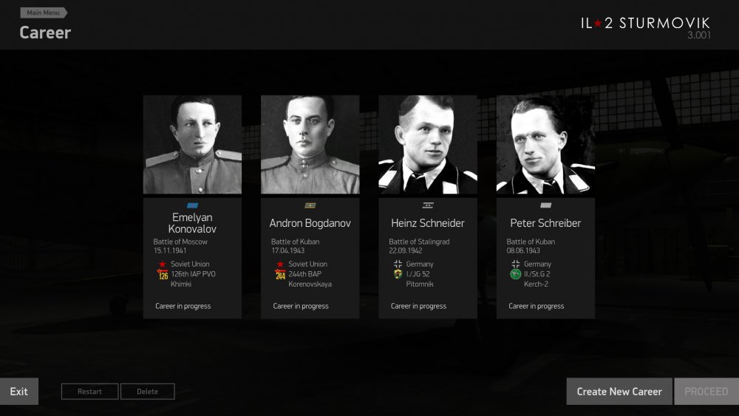Click rank insignia above Andron Bogdanov name
The height and width of the screenshot is (416, 739).
(x=310, y=205)
